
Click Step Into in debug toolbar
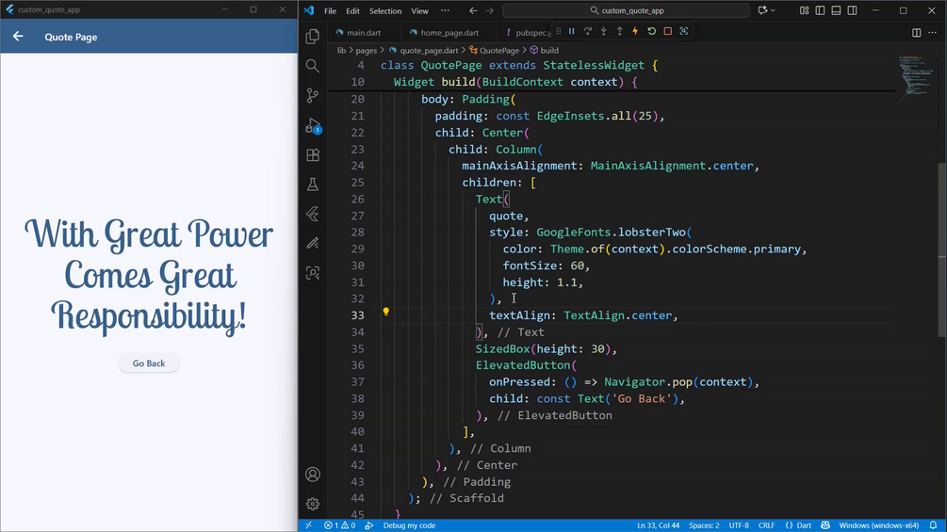pyautogui.click(x=603, y=31)
